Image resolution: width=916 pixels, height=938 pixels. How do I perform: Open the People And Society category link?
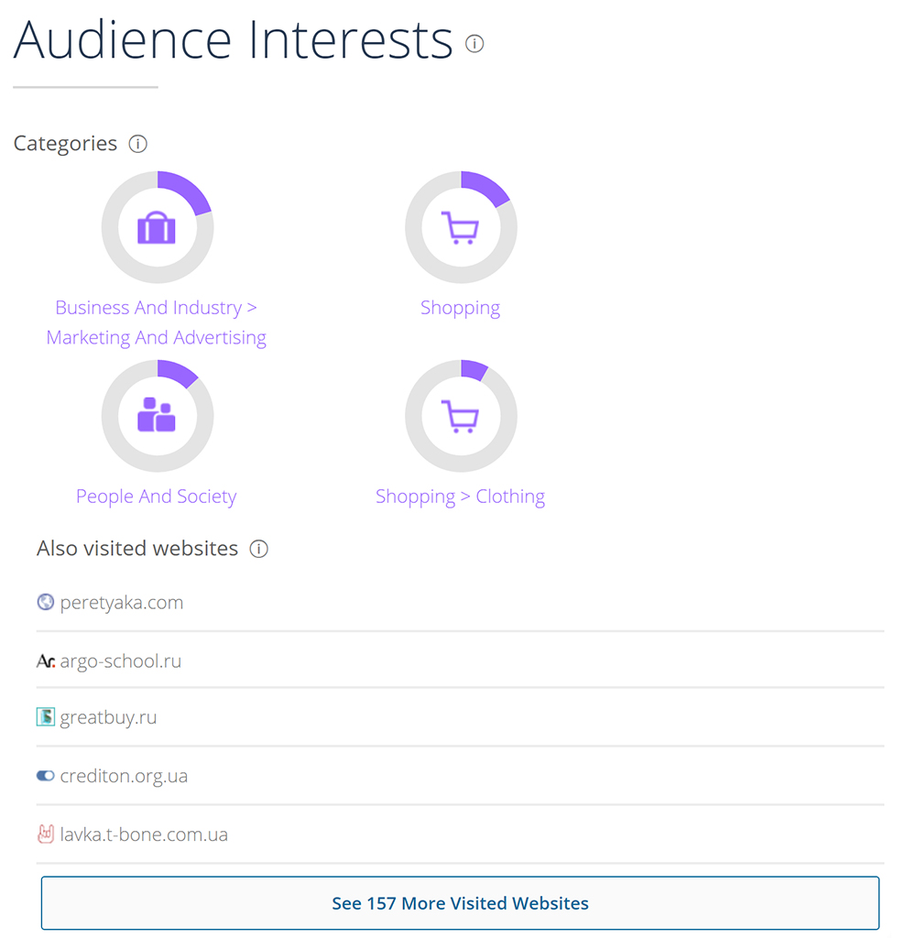(x=156, y=496)
